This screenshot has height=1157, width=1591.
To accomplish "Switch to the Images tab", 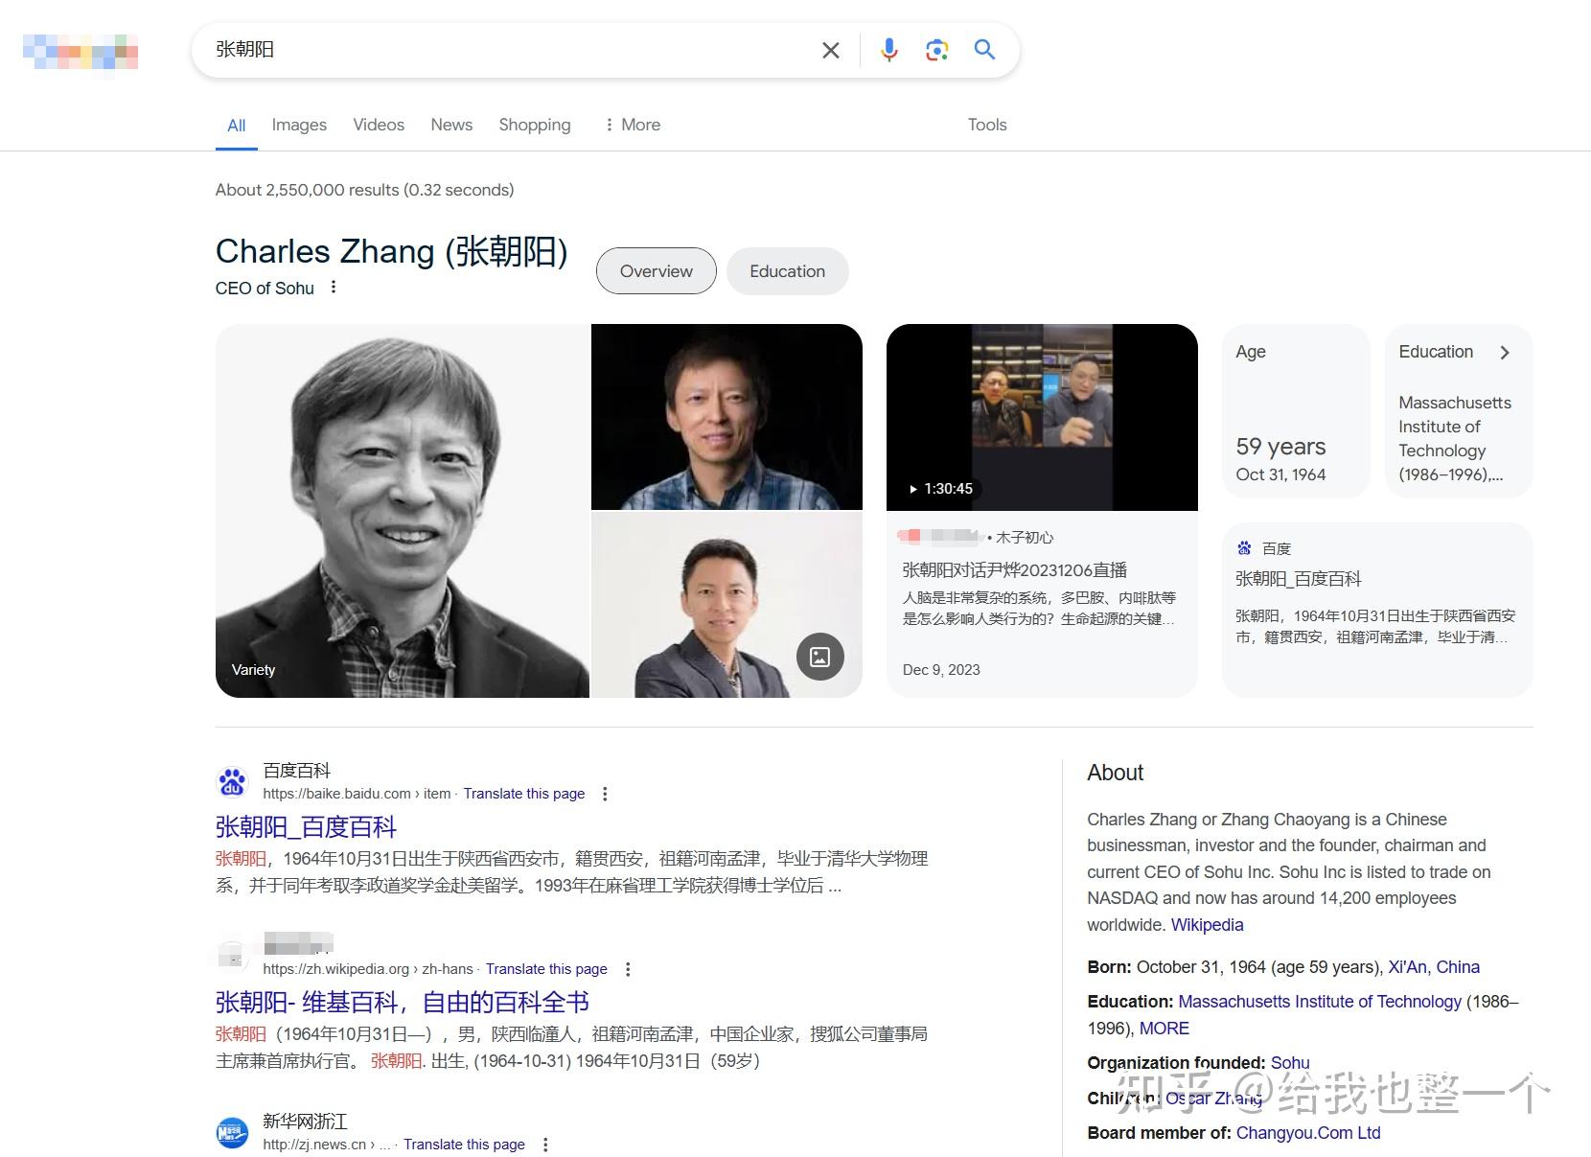I will [299, 125].
